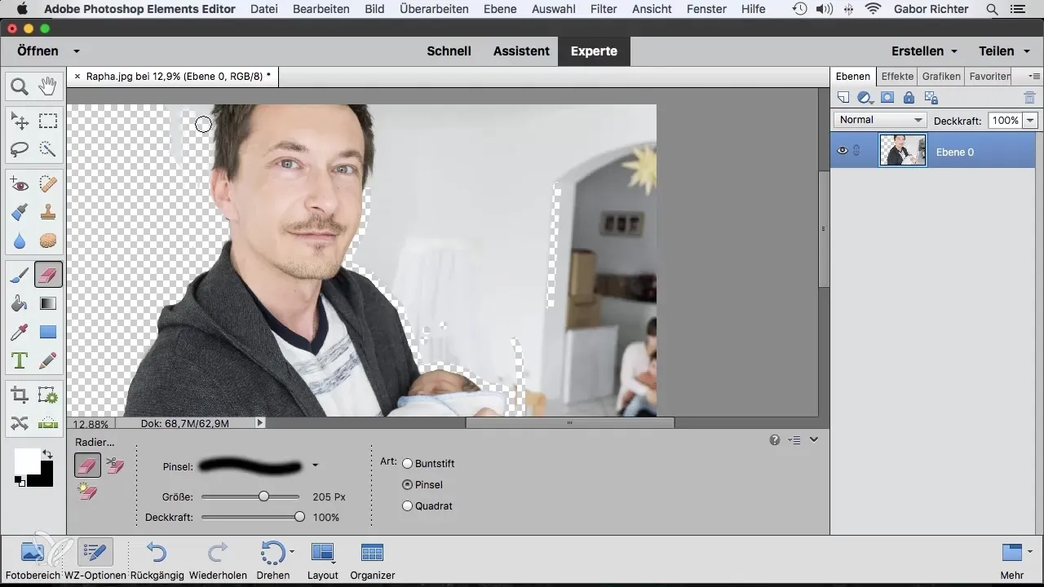Select the Spot Healing Brush tool
Viewport: 1044px width, 587px height.
[x=48, y=185]
